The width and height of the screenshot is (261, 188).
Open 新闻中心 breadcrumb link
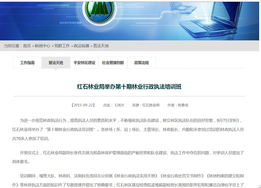(x=42, y=46)
